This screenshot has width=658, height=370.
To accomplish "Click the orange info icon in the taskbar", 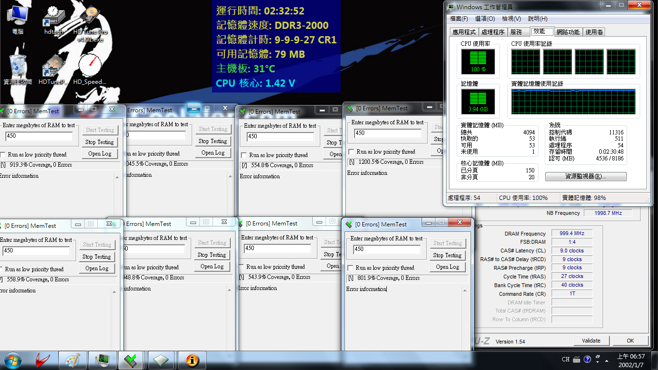I will pos(192,360).
